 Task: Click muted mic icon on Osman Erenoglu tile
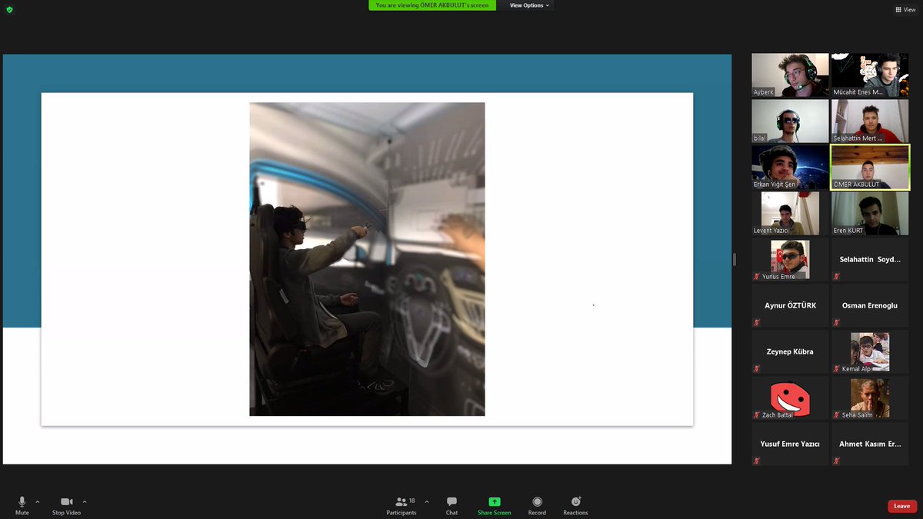click(x=837, y=323)
